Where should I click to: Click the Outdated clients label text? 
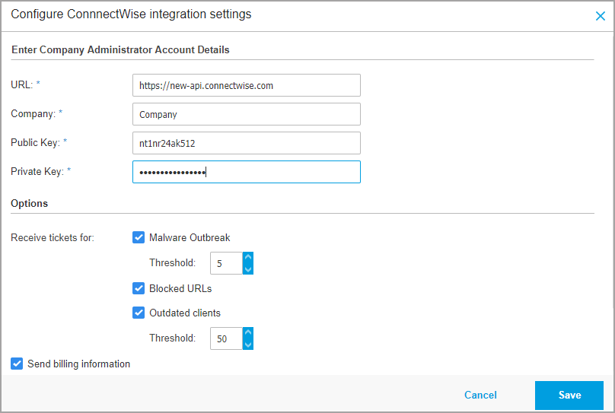tap(185, 313)
